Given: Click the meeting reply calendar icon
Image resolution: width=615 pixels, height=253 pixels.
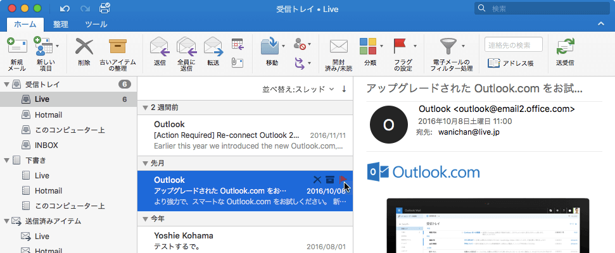Looking at the screenshot, I should click(x=238, y=44).
